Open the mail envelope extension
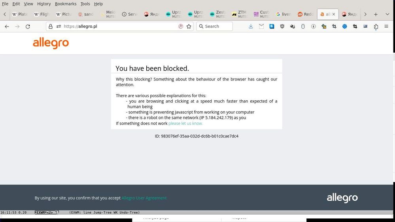Image resolution: width=395 pixels, height=222 pixels. click(x=261, y=26)
